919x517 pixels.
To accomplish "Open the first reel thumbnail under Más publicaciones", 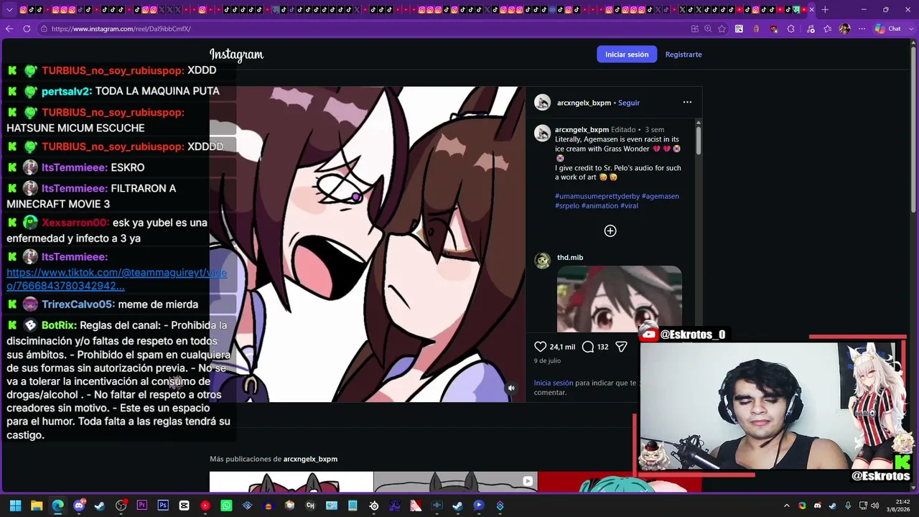I will click(x=291, y=482).
